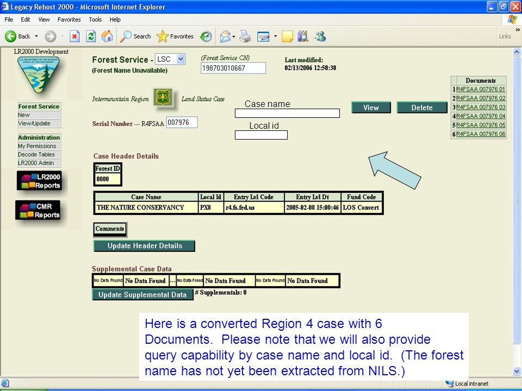This screenshot has width=522, height=391.
Task: Click the Mail envelope icon
Action: pos(225,36)
